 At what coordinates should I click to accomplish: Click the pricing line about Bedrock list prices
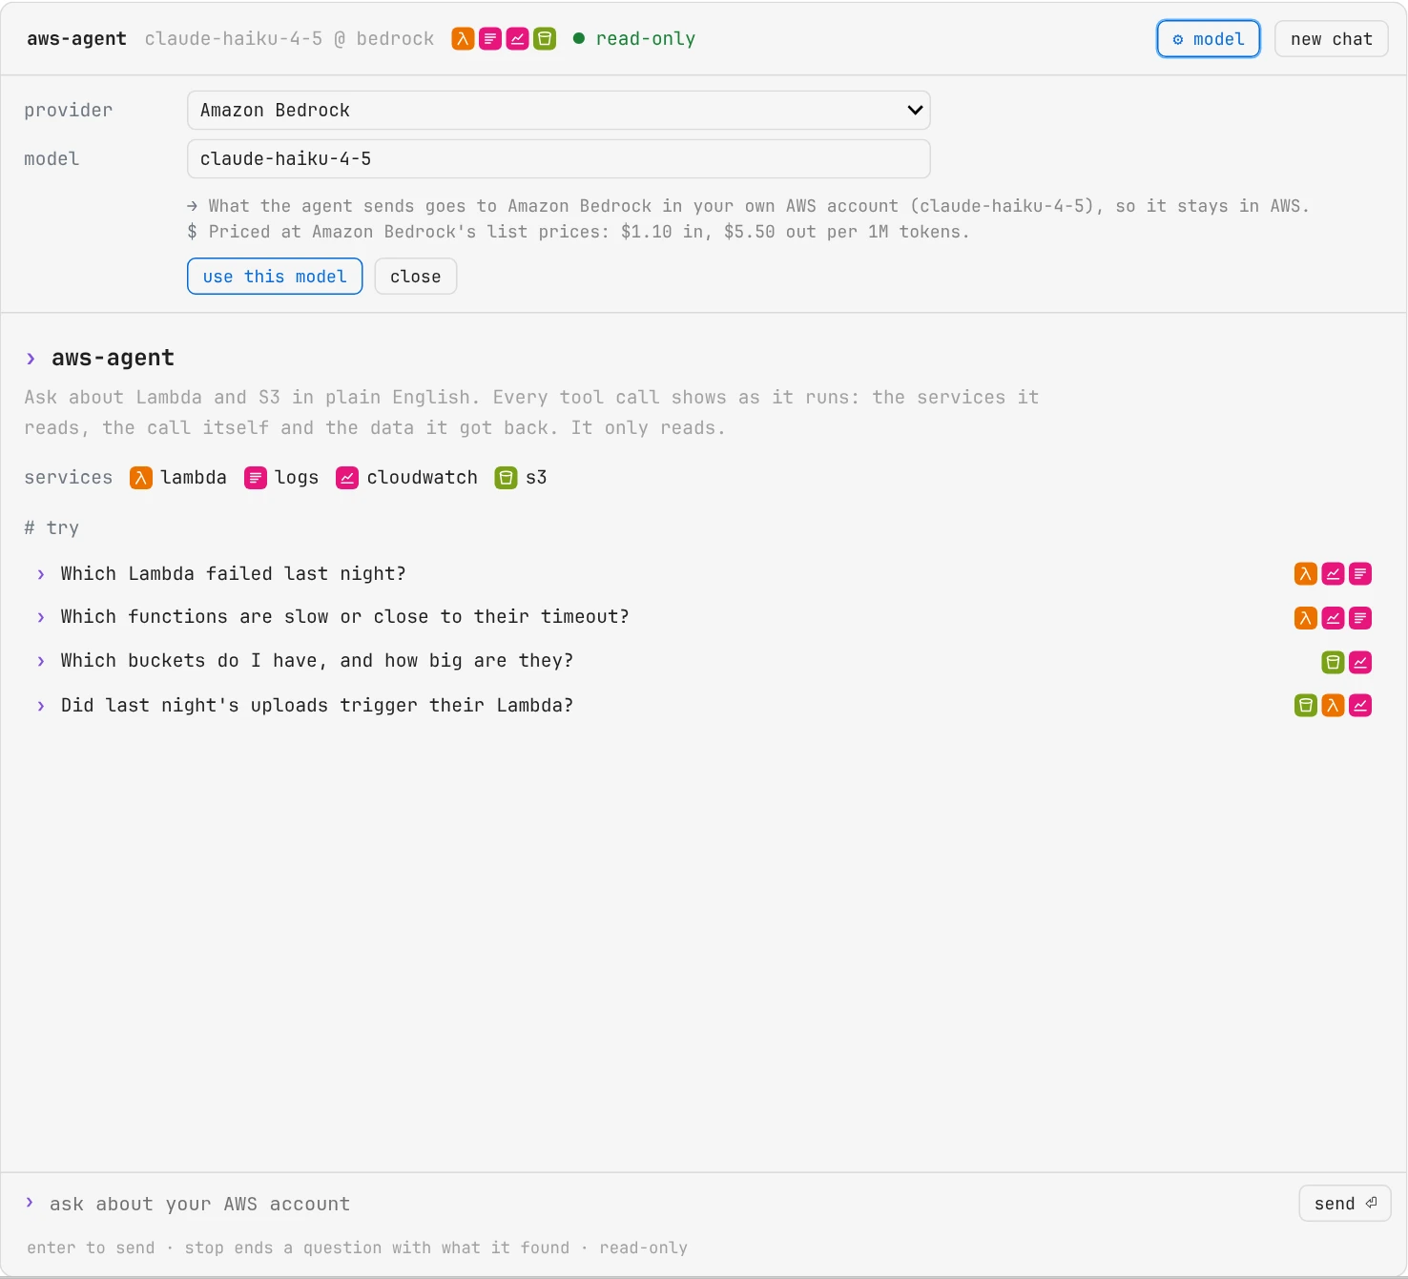tap(579, 232)
